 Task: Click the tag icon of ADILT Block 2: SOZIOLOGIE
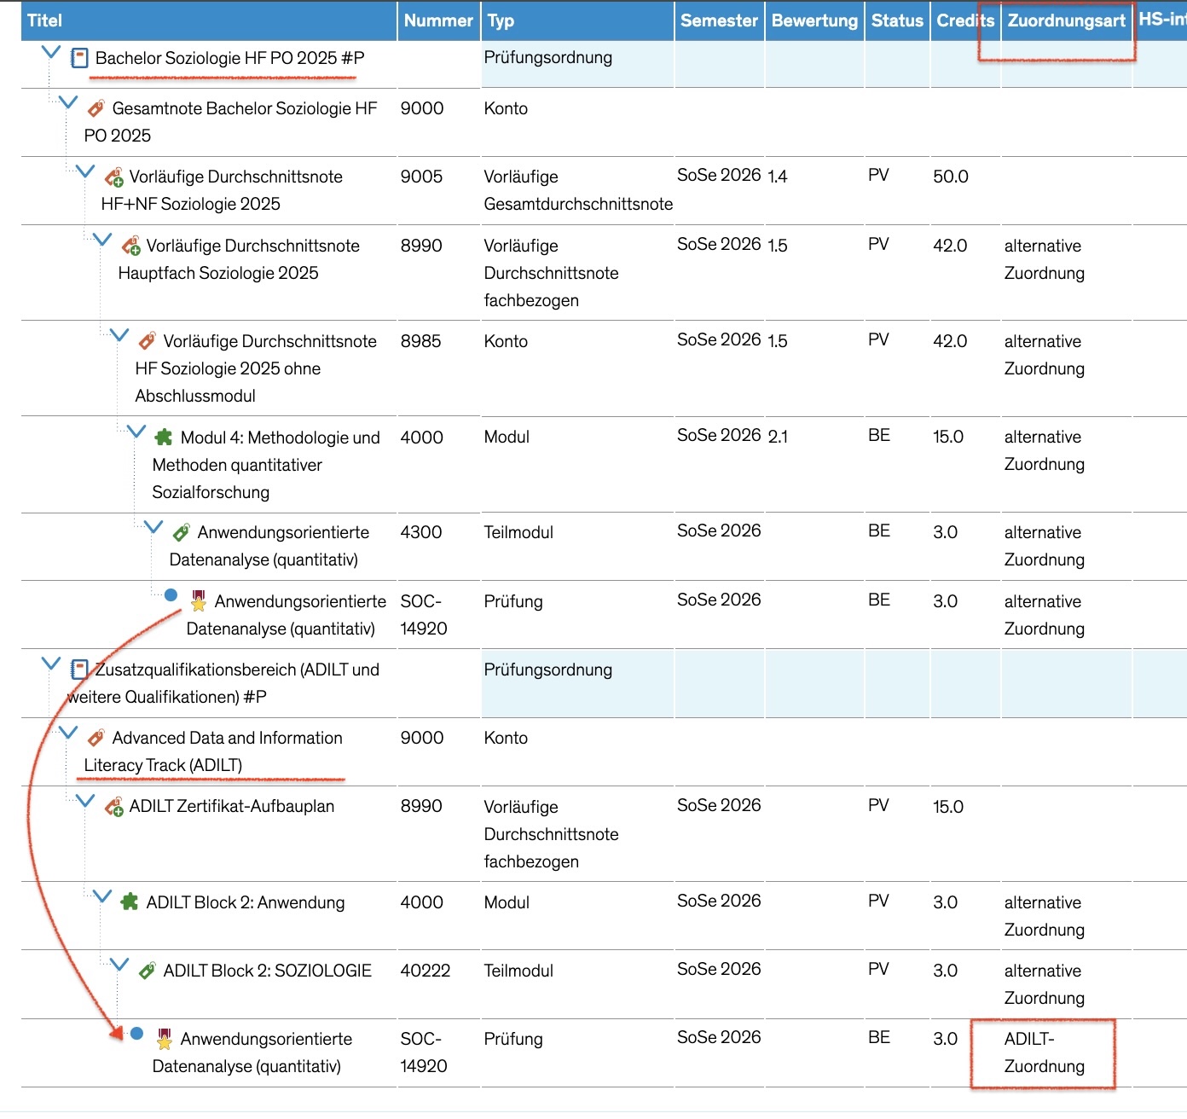pos(148,971)
